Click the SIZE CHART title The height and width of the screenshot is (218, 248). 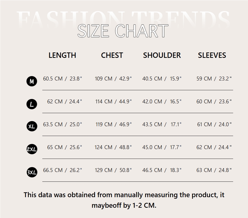[123, 31]
